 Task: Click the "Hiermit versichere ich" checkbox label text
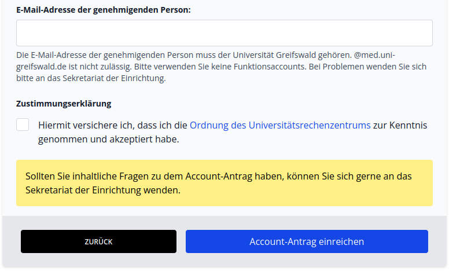click(113, 125)
